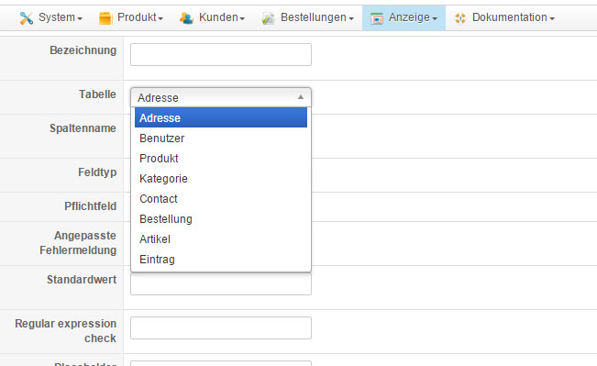Click the Bestellungen notepad icon
The height and width of the screenshot is (366, 597).
pyautogui.click(x=269, y=18)
